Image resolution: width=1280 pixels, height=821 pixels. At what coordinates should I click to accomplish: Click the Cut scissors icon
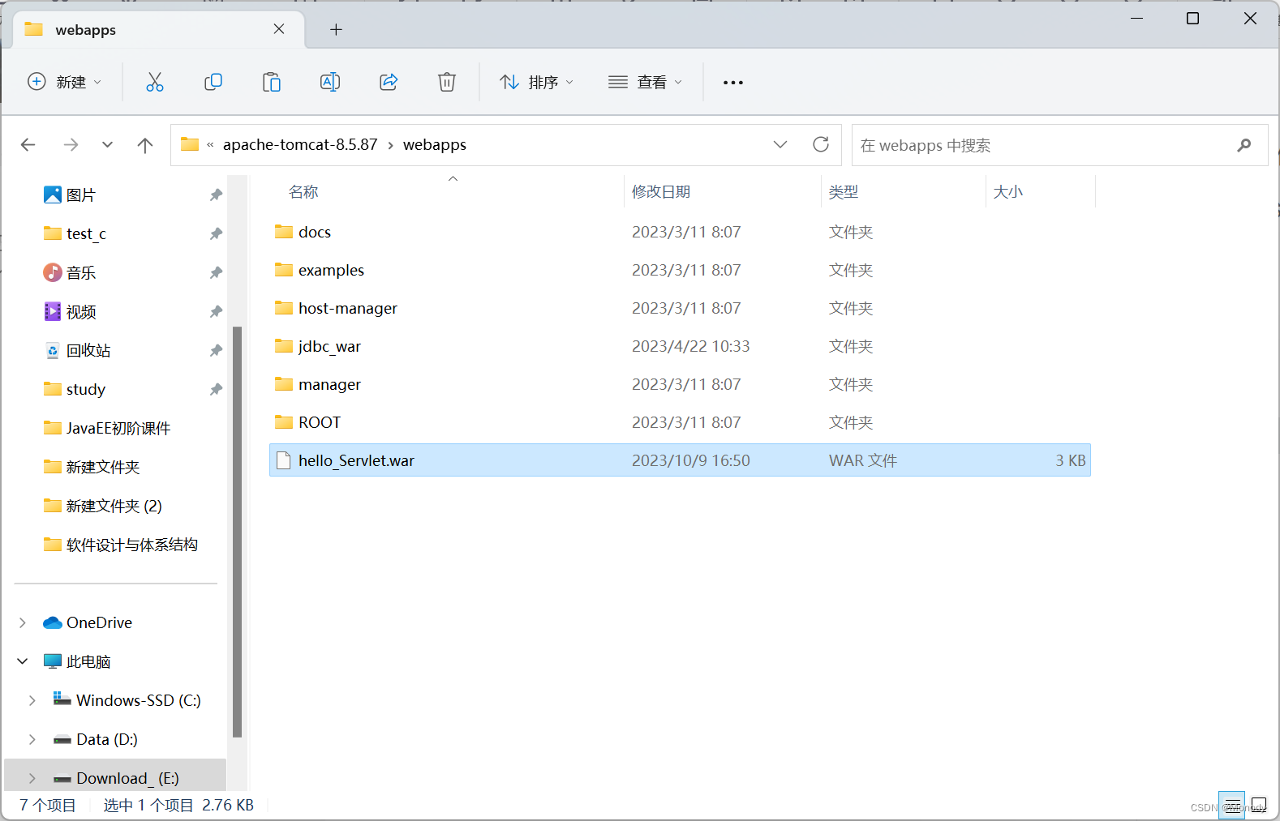point(154,82)
